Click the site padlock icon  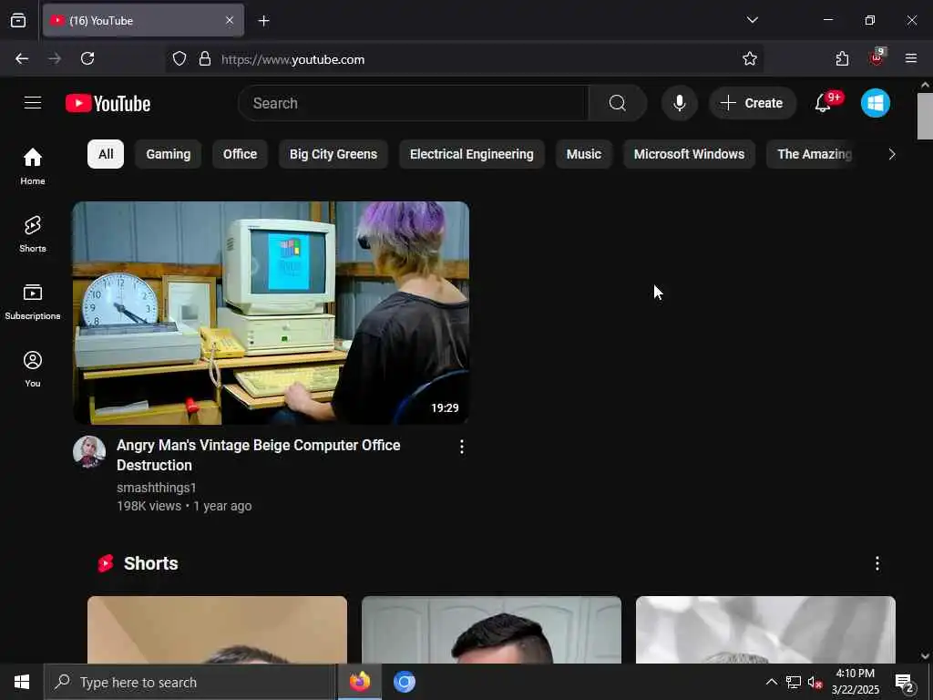point(205,58)
